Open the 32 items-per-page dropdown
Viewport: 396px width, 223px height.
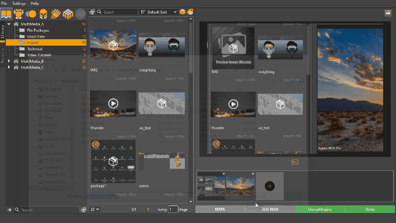(x=95, y=210)
